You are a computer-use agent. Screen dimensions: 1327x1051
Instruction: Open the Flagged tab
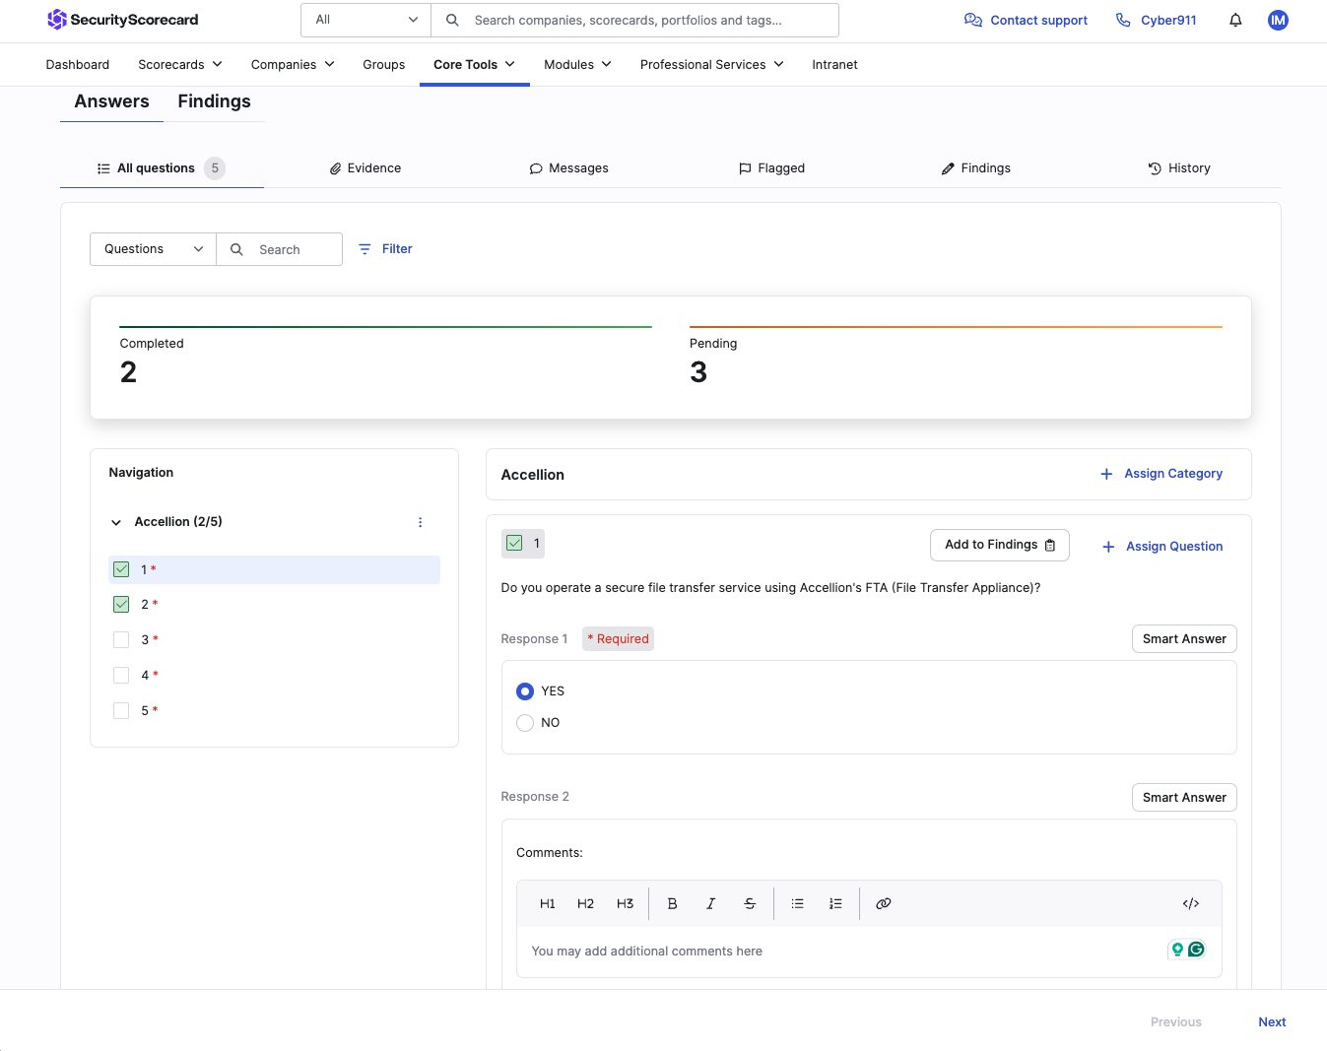(772, 168)
